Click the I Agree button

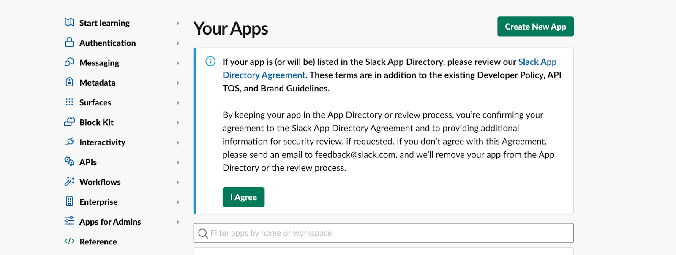click(x=243, y=197)
